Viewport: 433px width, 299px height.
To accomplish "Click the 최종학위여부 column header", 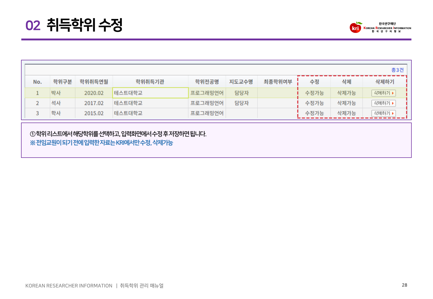I will pos(278,82).
